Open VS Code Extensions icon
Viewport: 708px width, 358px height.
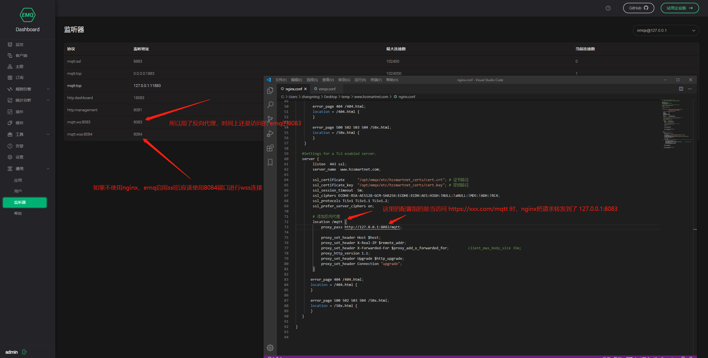click(270, 148)
